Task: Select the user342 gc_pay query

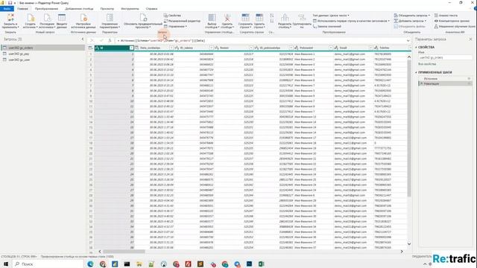Action: coord(43,54)
